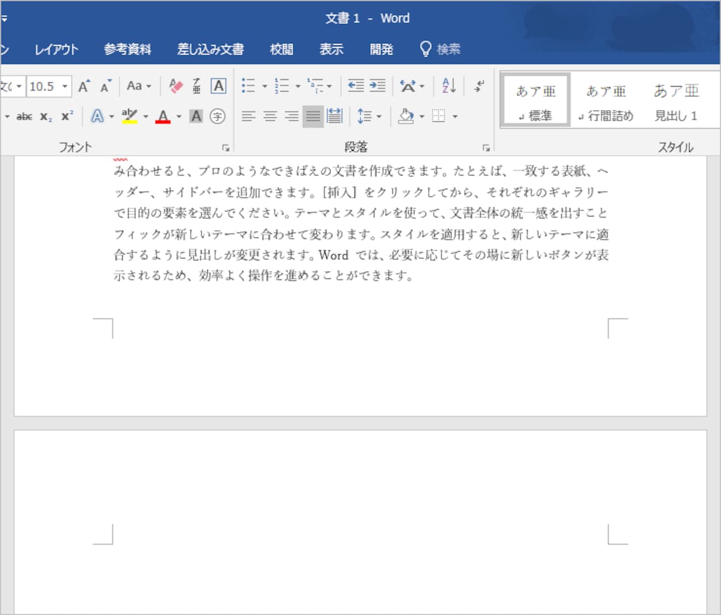The width and height of the screenshot is (721, 615).
Task: Toggle subscript formatting
Action: [46, 116]
